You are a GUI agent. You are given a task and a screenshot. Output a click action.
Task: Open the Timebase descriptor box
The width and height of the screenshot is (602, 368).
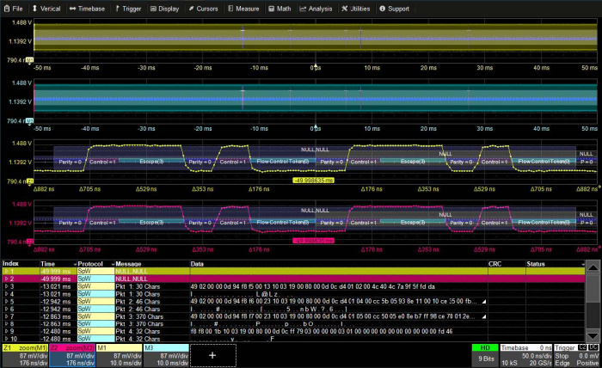pyautogui.click(x=526, y=354)
